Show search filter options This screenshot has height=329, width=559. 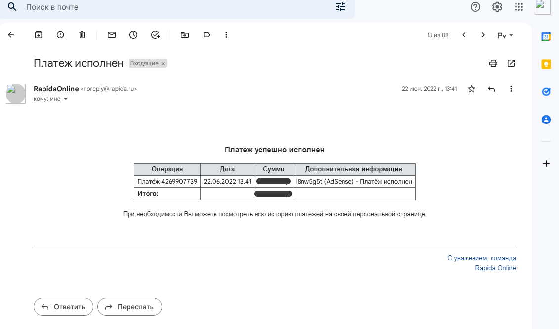341,7
